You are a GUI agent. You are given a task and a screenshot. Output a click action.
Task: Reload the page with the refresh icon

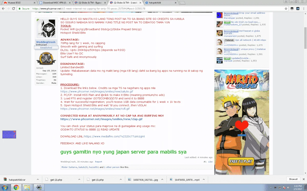pos(14,8)
